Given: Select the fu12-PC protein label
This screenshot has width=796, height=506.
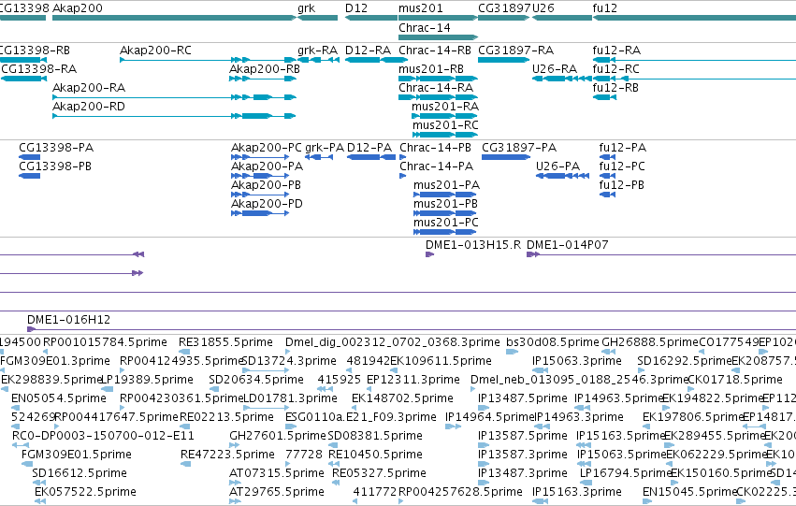Looking at the screenshot, I should [x=622, y=166].
